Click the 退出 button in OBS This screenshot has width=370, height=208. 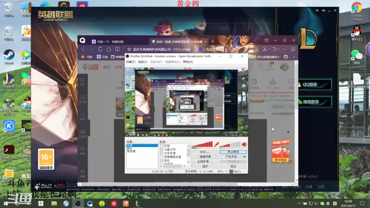click(x=233, y=166)
